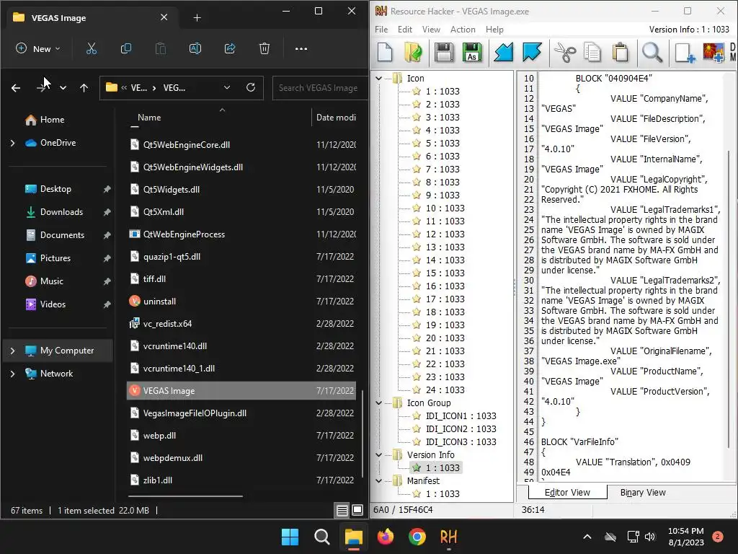Viewport: 738px width, 554px height.
Task: Open Edit menu in Resource Hacker
Action: click(x=405, y=29)
